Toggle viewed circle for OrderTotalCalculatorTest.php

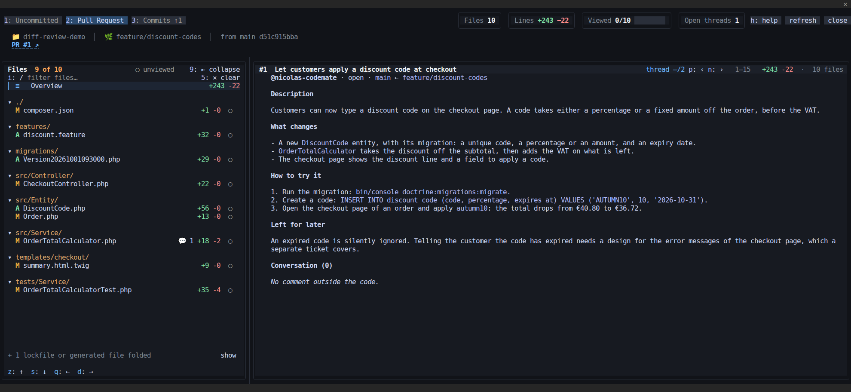pos(230,291)
